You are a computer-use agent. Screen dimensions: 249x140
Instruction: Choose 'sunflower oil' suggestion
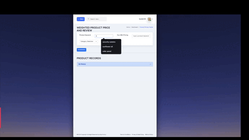[108, 47]
